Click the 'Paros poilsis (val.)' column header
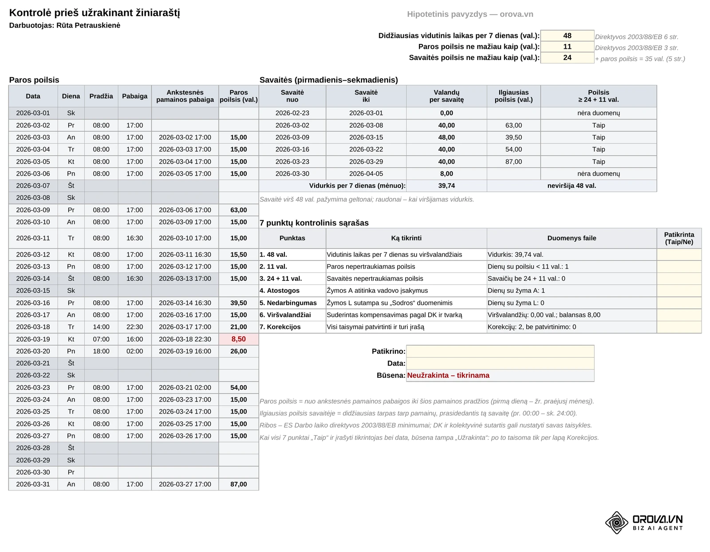 pyautogui.click(x=239, y=96)
